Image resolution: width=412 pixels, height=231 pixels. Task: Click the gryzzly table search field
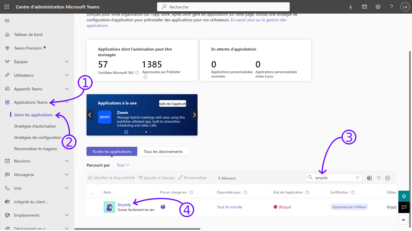click(334, 178)
